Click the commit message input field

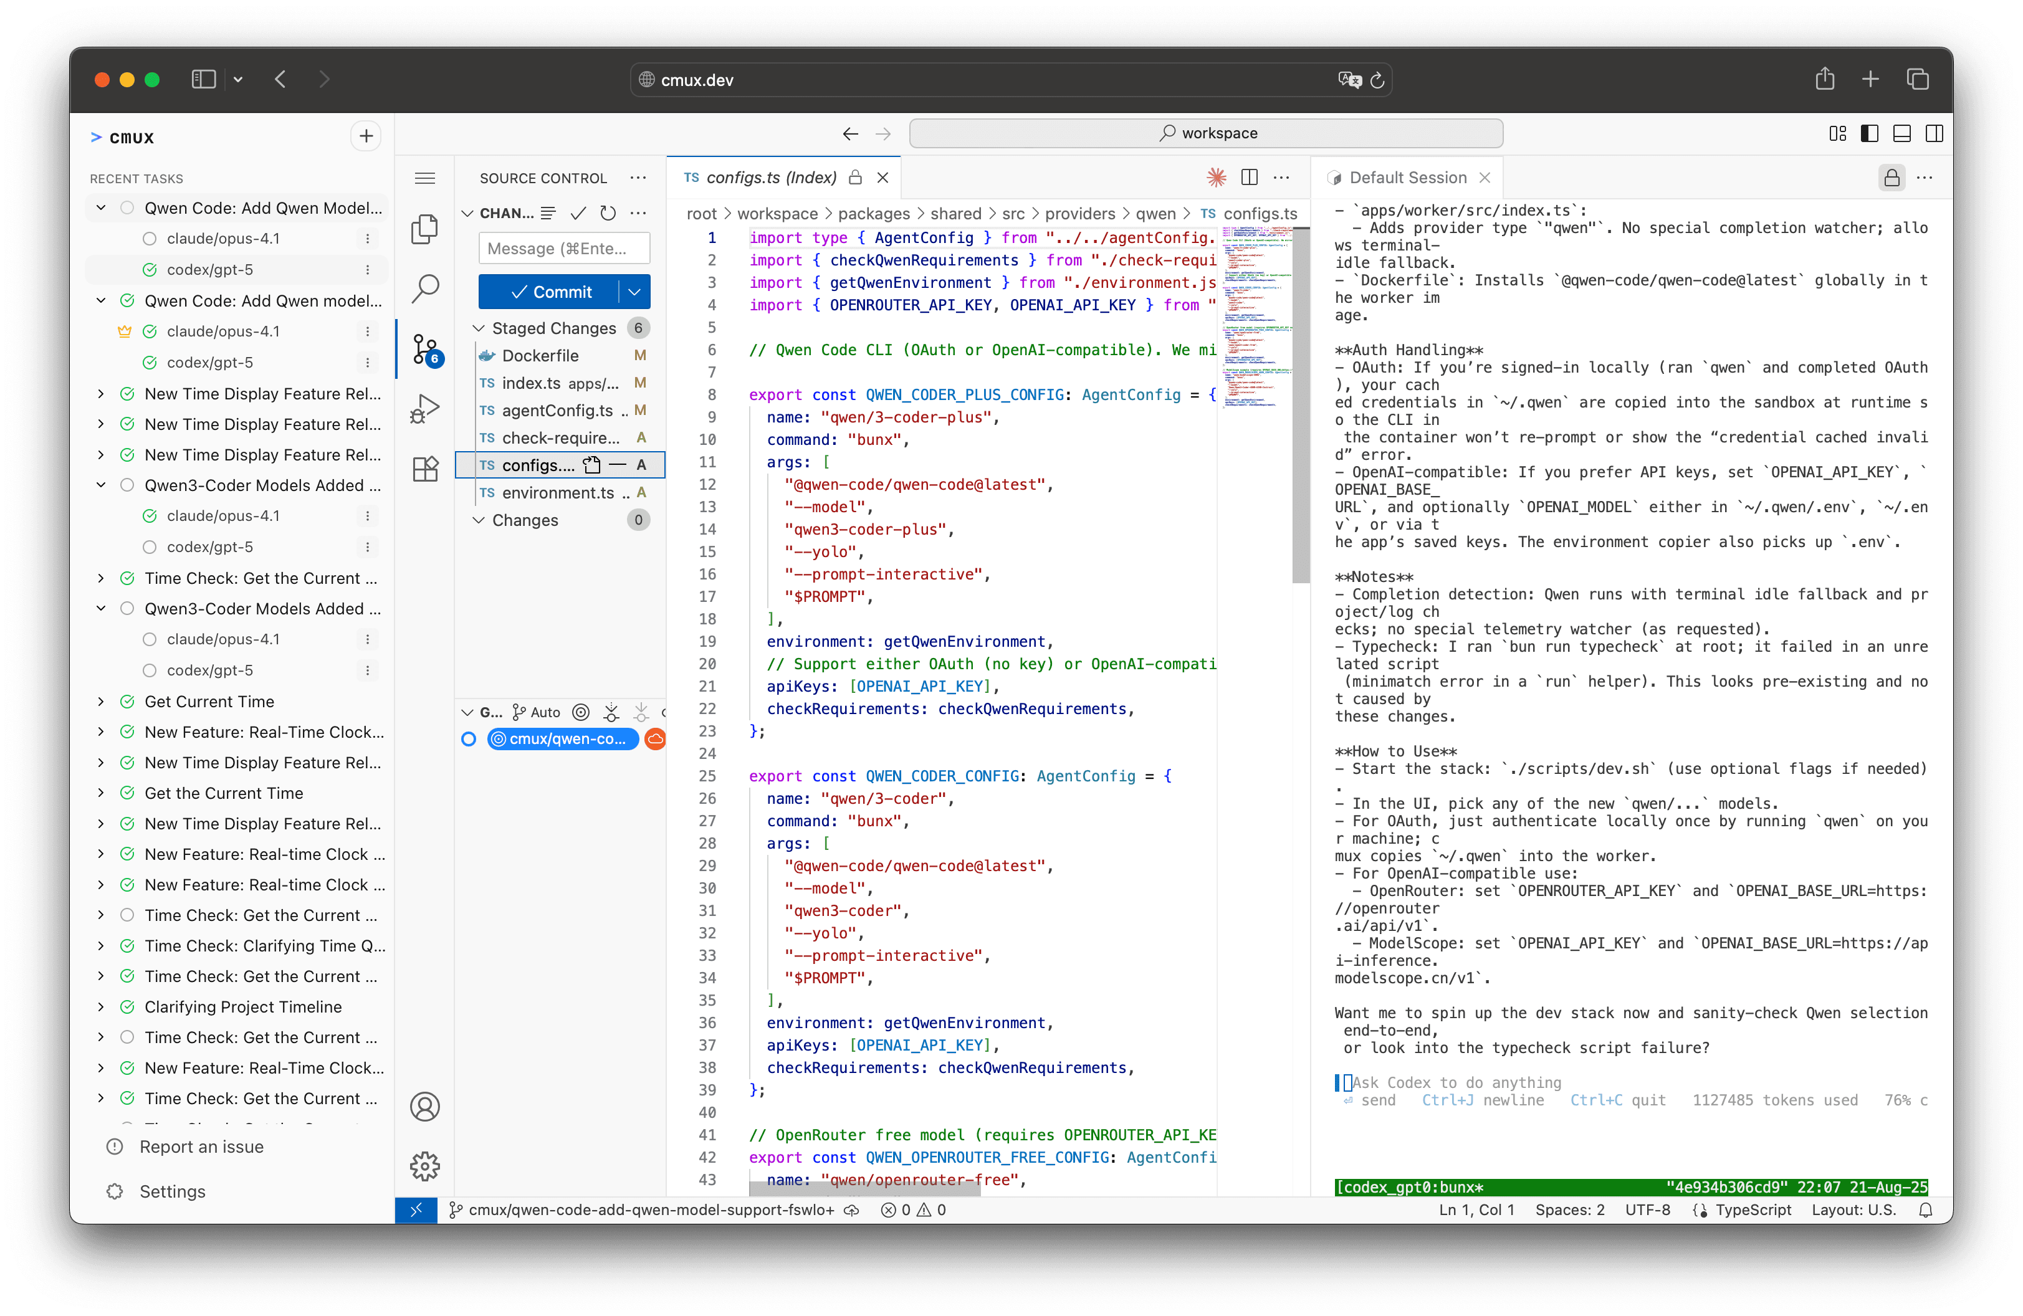tap(565, 248)
